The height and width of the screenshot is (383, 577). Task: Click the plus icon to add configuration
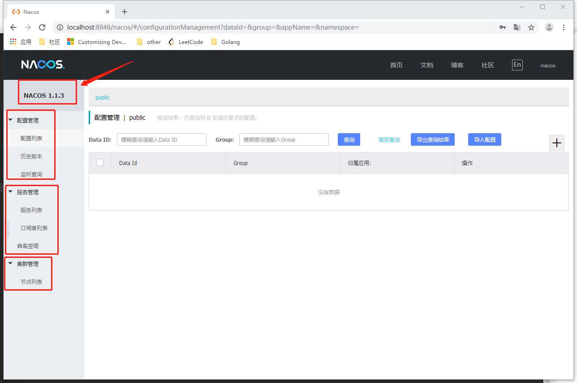point(557,143)
